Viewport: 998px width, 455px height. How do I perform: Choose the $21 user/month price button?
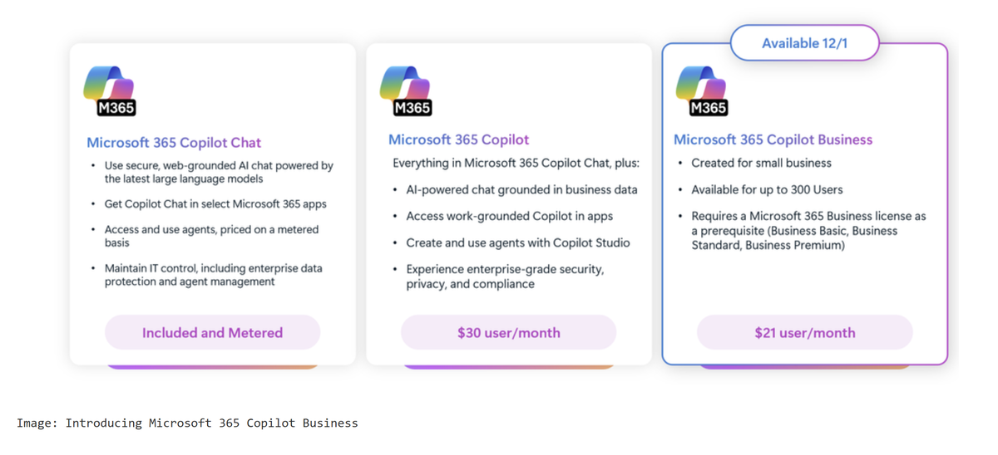coord(804,333)
